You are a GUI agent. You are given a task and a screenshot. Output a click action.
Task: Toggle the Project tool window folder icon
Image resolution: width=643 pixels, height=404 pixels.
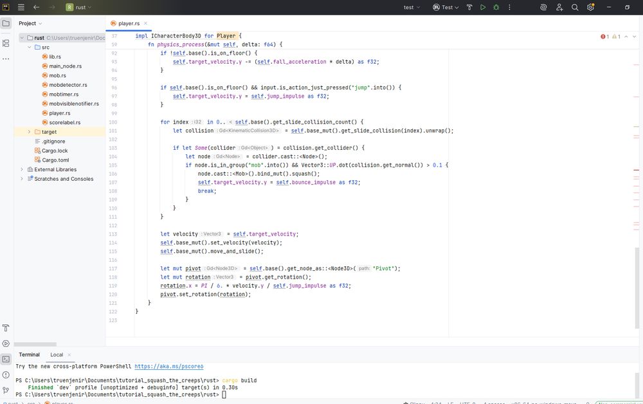6,23
